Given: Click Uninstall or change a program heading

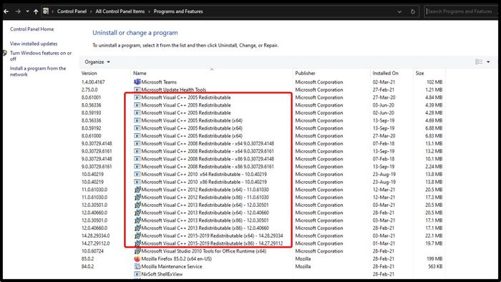Looking at the screenshot, I should click(x=135, y=33).
